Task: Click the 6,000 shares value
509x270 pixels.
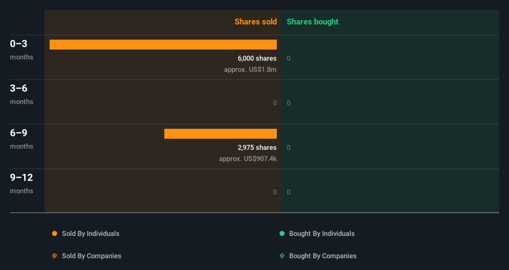Action: [257, 58]
